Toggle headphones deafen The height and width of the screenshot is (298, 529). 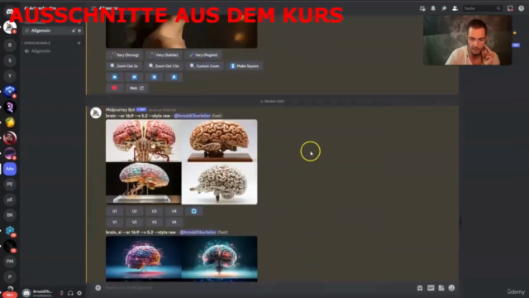tap(70, 293)
